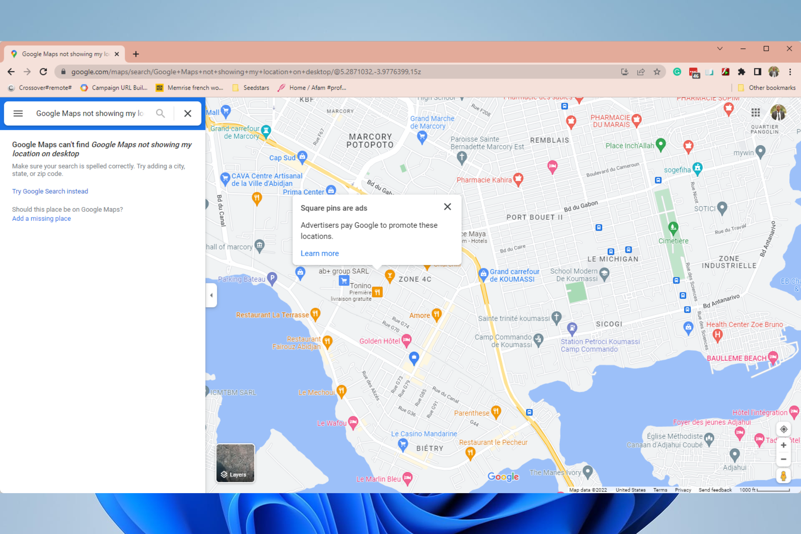Click Try Google Search instead link

coord(50,191)
